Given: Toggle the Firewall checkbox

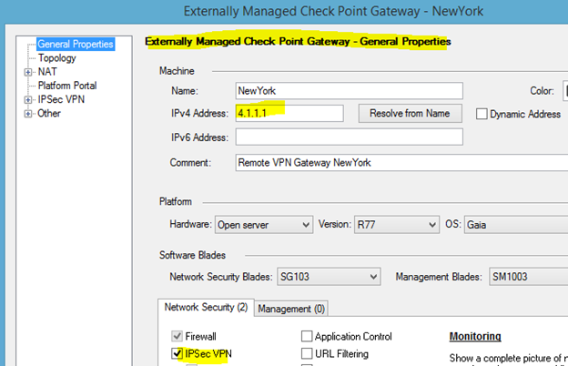Looking at the screenshot, I should pyautogui.click(x=177, y=336).
